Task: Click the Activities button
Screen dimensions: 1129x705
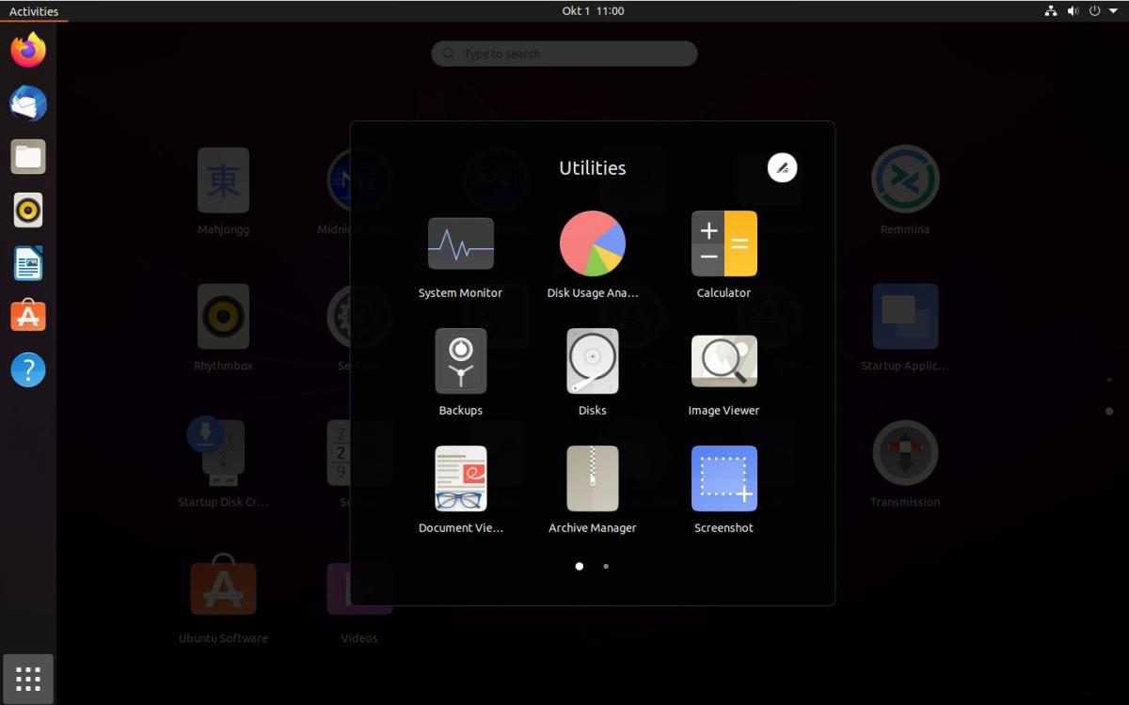Action: [34, 11]
